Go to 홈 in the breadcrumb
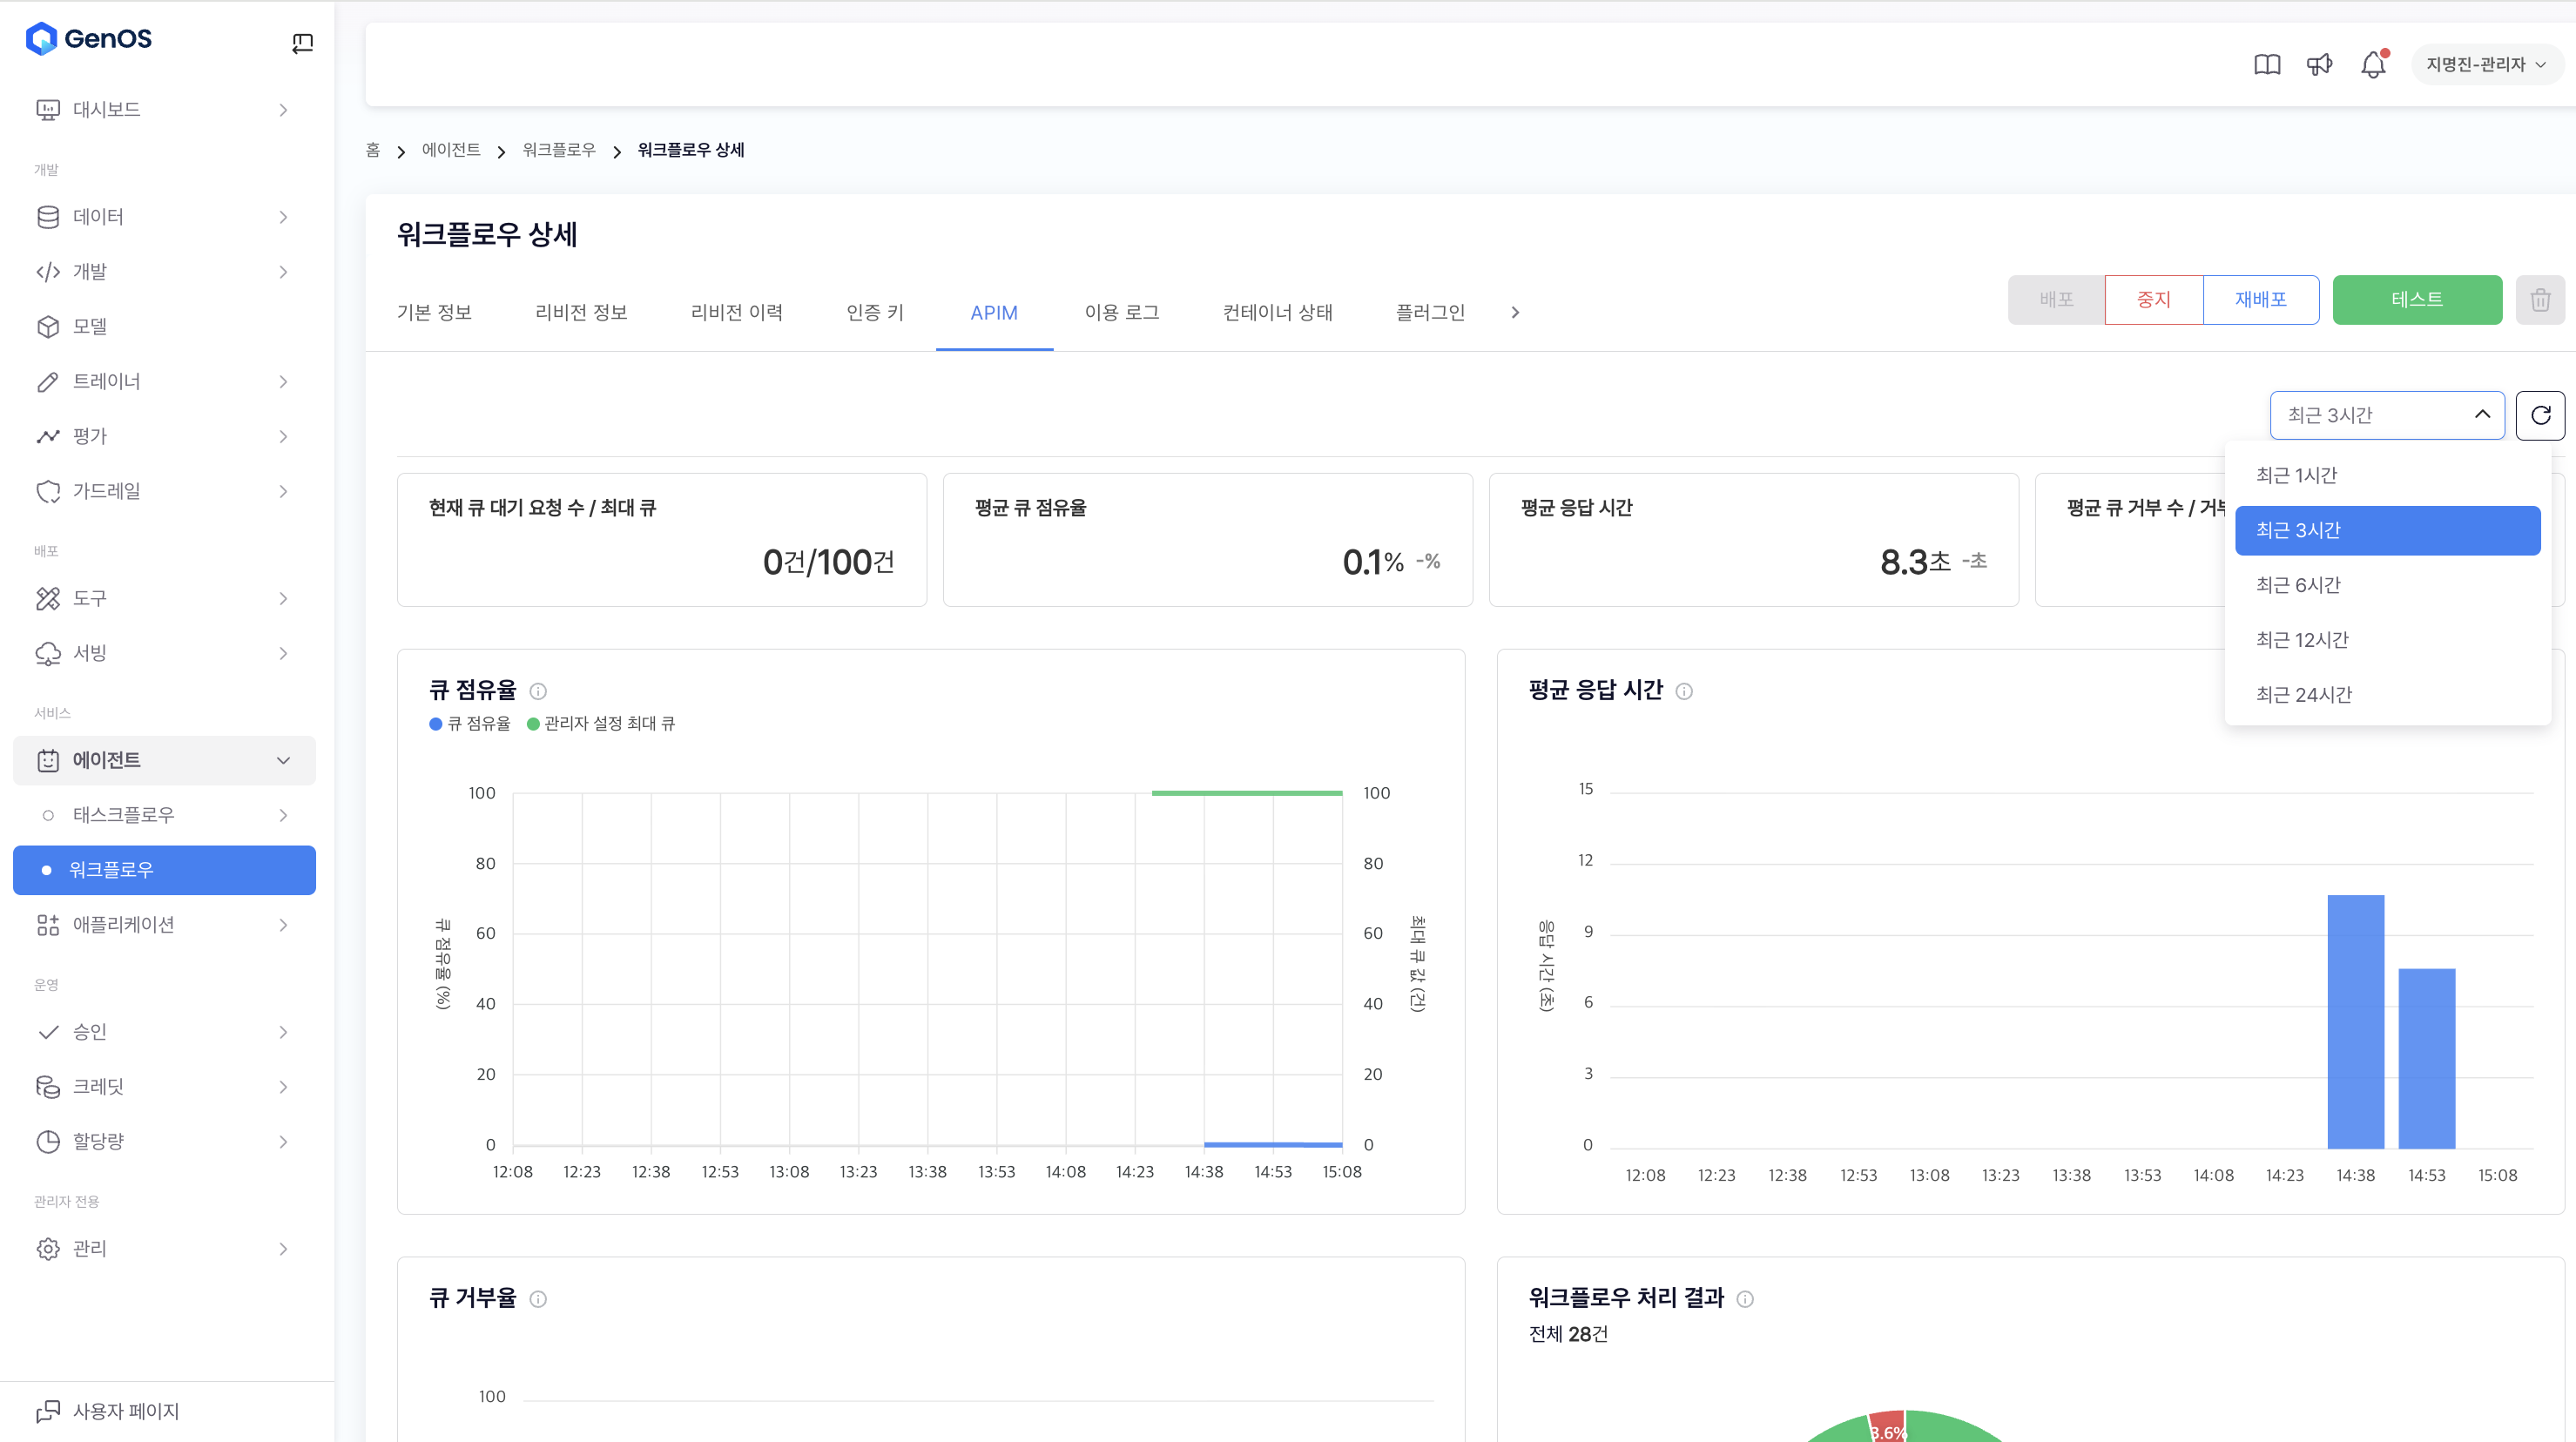The height and width of the screenshot is (1442, 2576). point(373,150)
